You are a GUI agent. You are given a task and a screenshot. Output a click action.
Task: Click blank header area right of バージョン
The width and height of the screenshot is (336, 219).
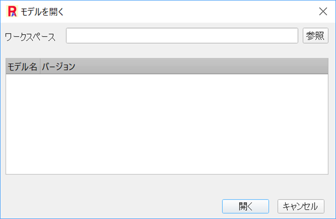203,67
